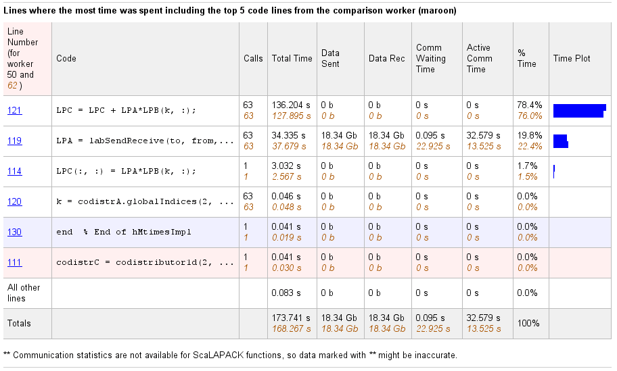The width and height of the screenshot is (617, 371).
Task: Click the Comm Waiting Time header
Action: pos(430,58)
